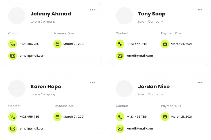The width and height of the screenshot is (211, 140).
Task: Open Tony Soap's name heading
Action: [152, 14]
